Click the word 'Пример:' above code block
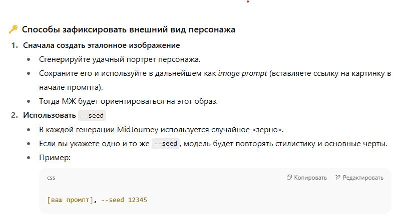 pyautogui.click(x=55, y=158)
